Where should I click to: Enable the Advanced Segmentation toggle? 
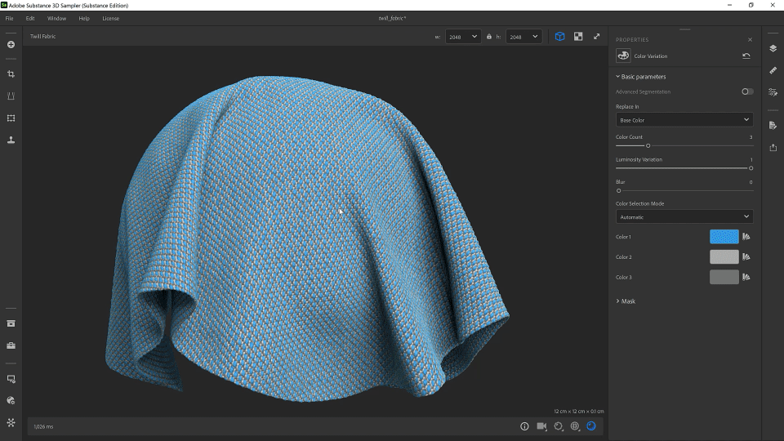pyautogui.click(x=747, y=91)
